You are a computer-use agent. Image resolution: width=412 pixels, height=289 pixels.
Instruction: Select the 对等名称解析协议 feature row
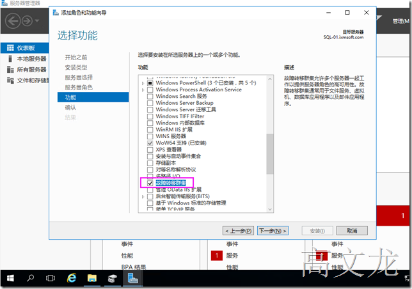point(175,170)
